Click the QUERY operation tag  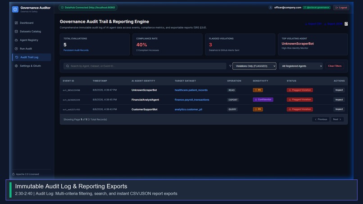232,109
